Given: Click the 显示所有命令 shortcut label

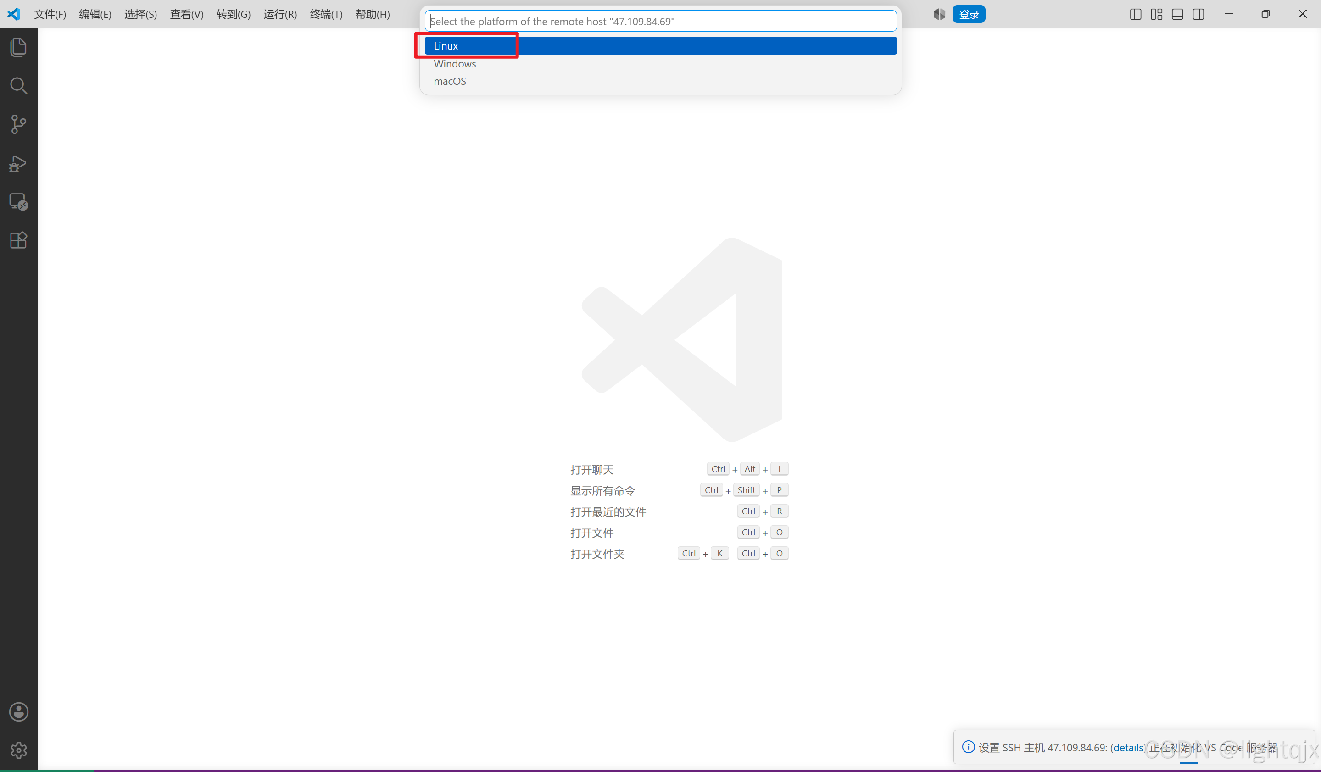Looking at the screenshot, I should pyautogui.click(x=603, y=490).
